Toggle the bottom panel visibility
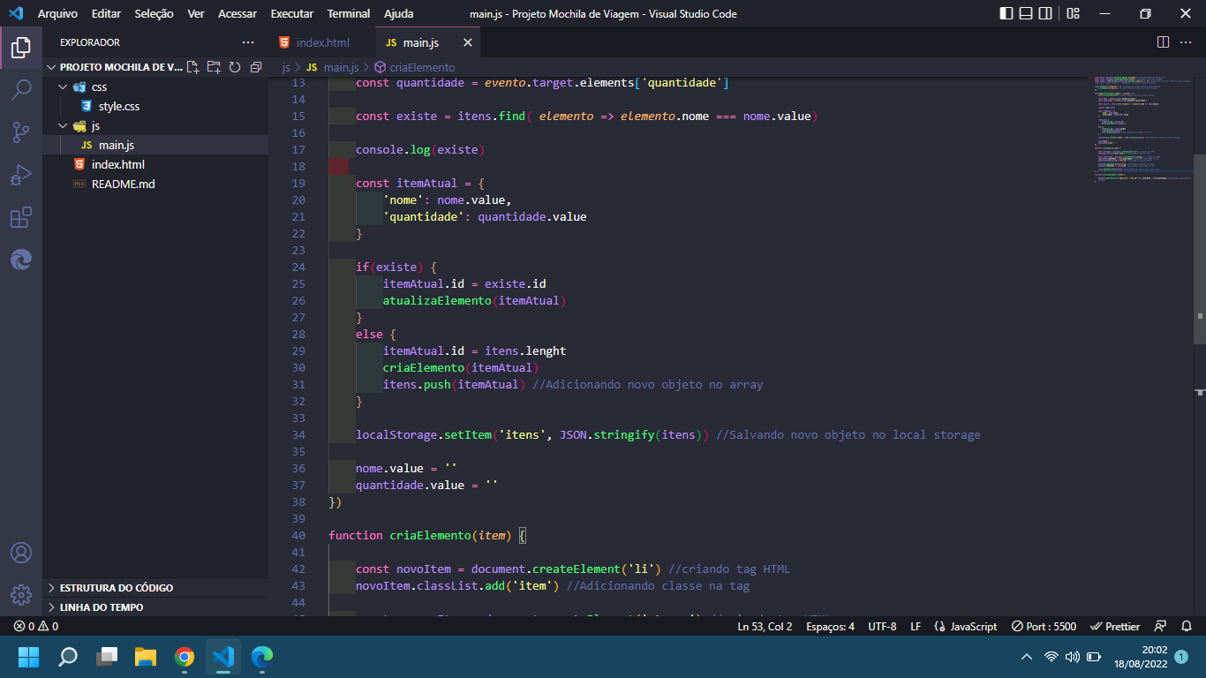 [x=1027, y=13]
